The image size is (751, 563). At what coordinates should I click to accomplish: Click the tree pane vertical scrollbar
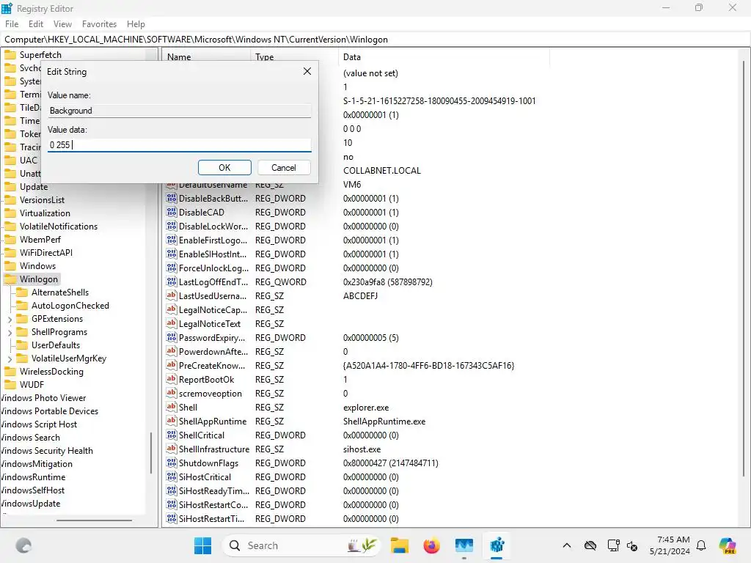point(151,453)
